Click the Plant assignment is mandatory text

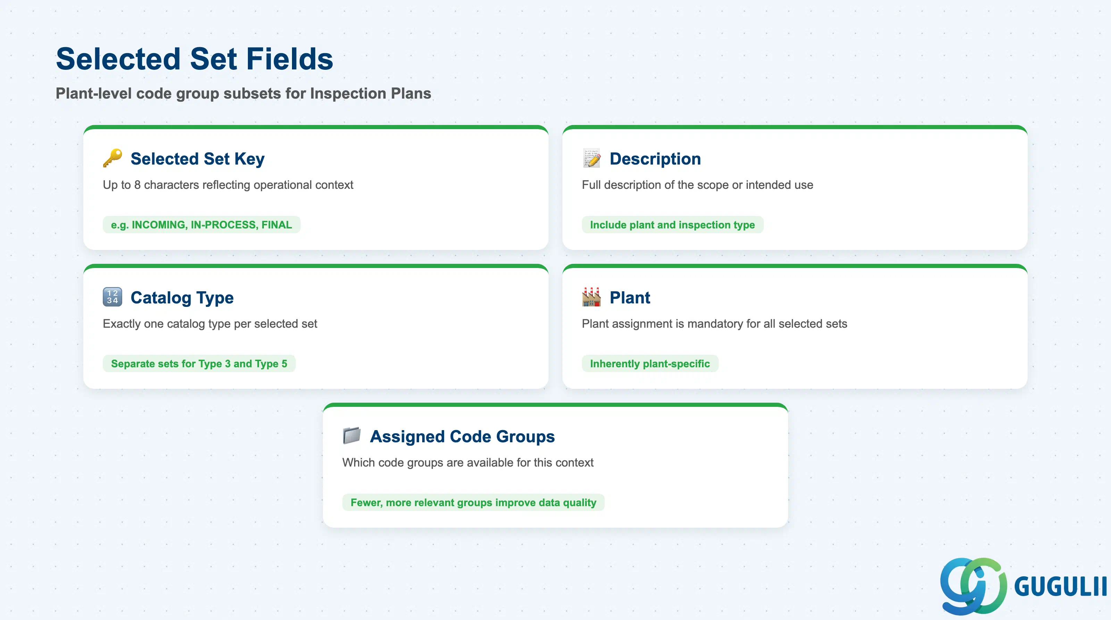[x=714, y=324]
